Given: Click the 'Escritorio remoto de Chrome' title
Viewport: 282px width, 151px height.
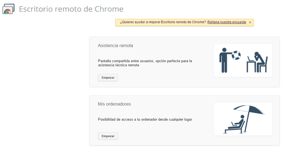Looking at the screenshot, I should coord(71,9).
